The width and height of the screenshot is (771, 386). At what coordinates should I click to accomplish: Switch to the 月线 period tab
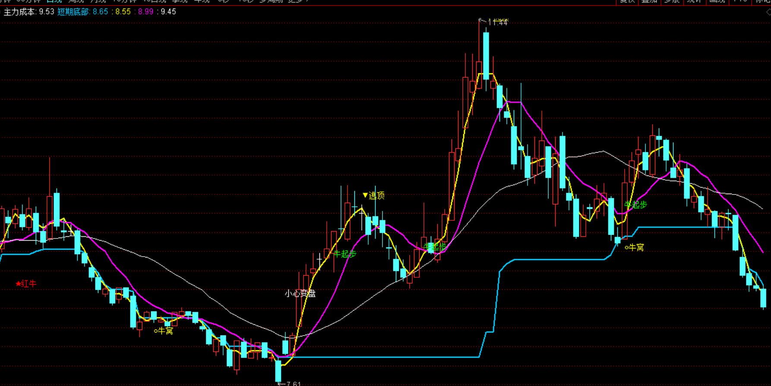(98, 1)
